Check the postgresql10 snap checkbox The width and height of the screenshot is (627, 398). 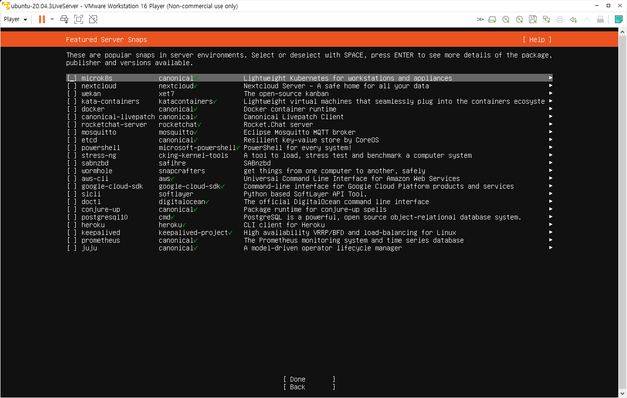(72, 217)
